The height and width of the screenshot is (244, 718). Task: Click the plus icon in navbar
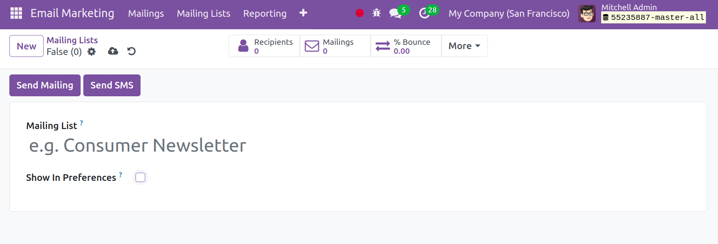click(303, 13)
